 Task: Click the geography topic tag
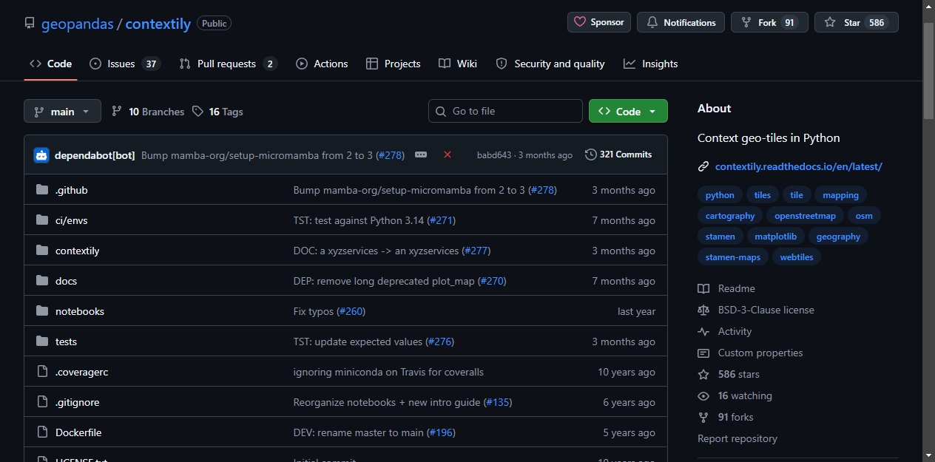point(838,237)
